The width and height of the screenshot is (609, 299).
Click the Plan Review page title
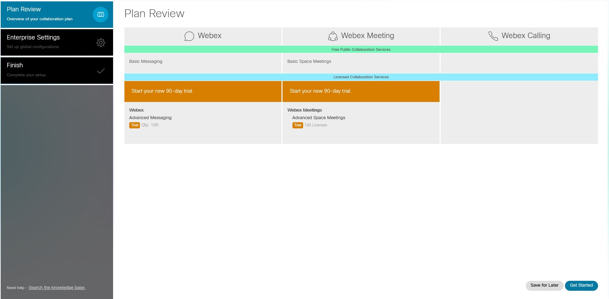(x=154, y=13)
